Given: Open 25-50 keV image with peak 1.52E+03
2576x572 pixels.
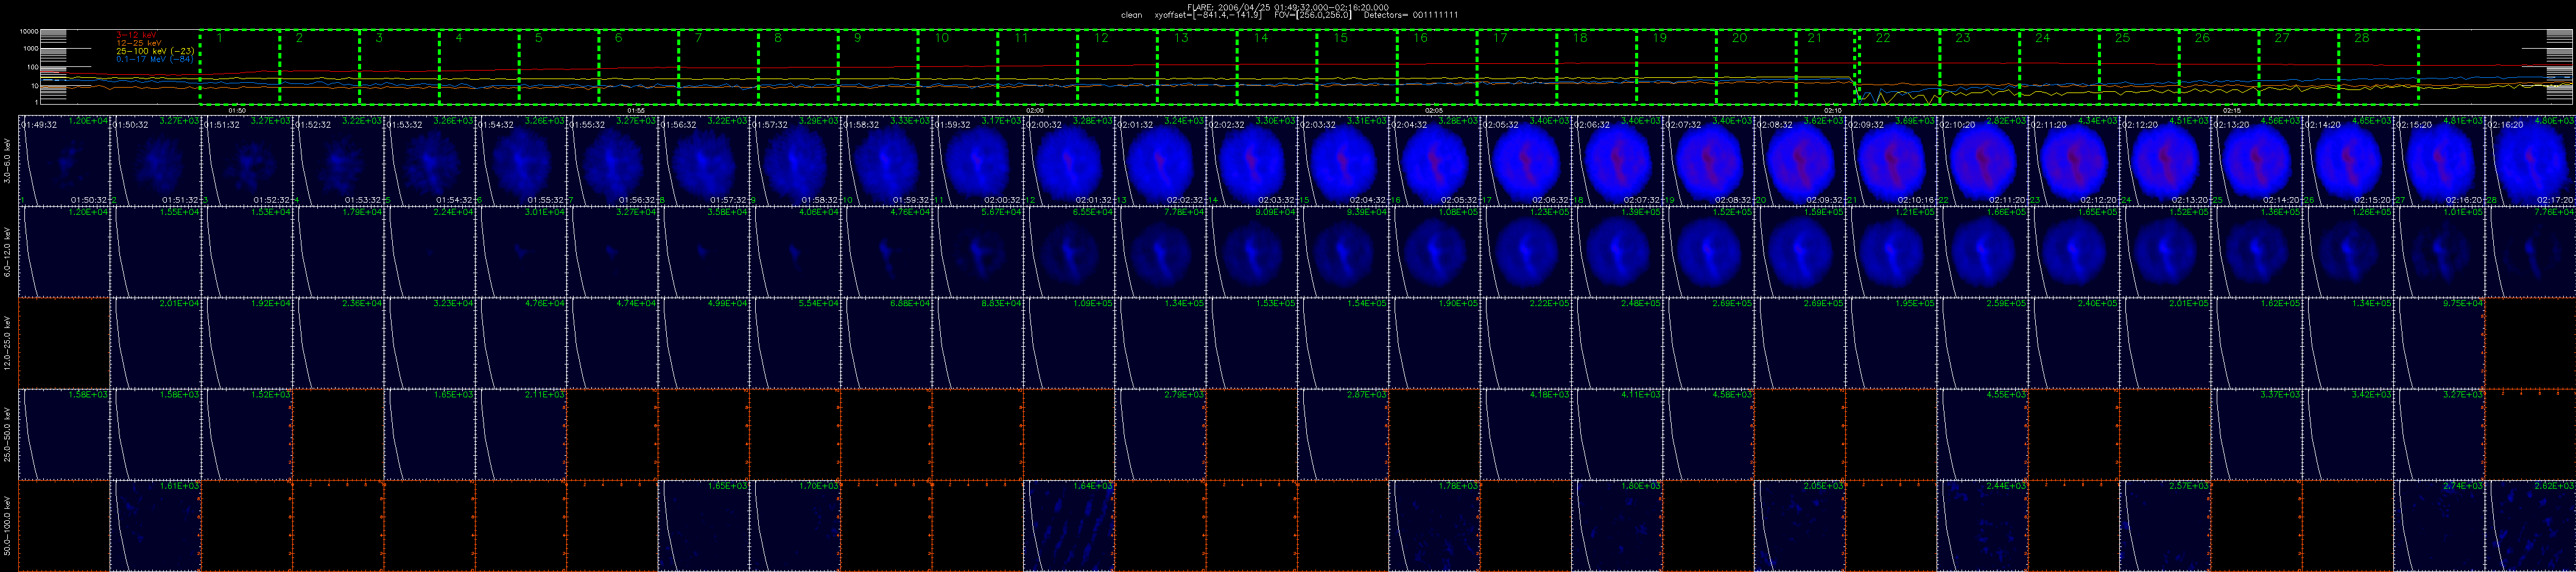Looking at the screenshot, I should 247,434.
